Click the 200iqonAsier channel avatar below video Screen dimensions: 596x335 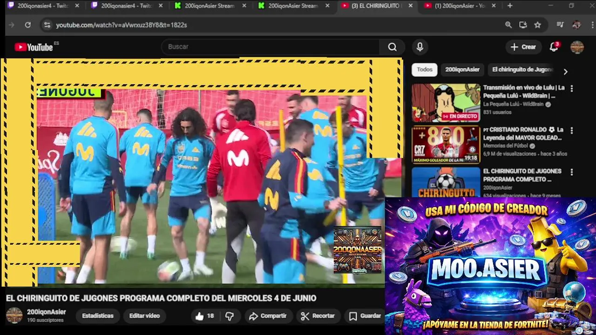(14, 315)
